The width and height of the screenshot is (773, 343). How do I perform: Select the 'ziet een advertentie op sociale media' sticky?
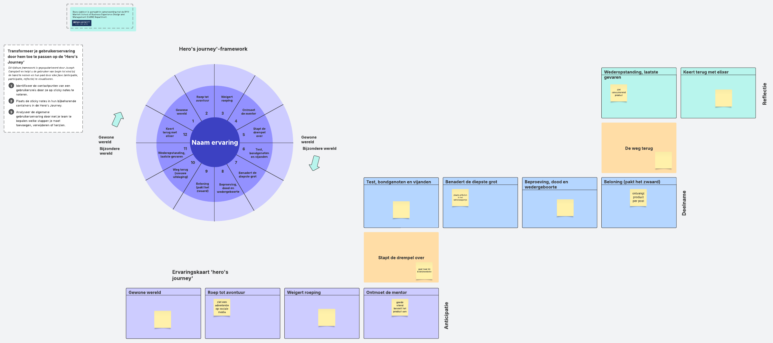pos(222,307)
